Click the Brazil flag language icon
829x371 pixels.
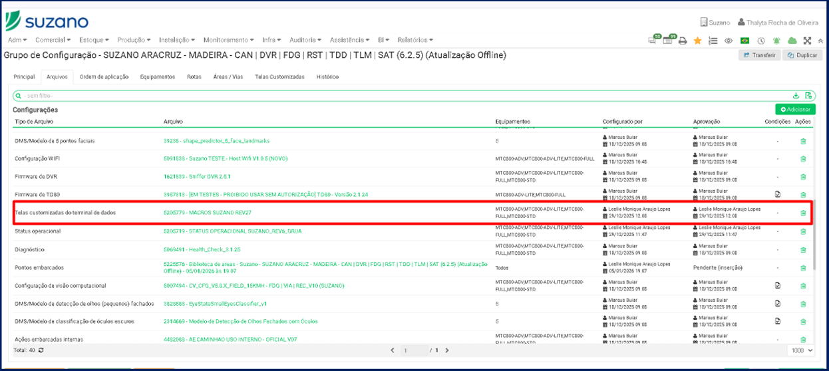745,41
